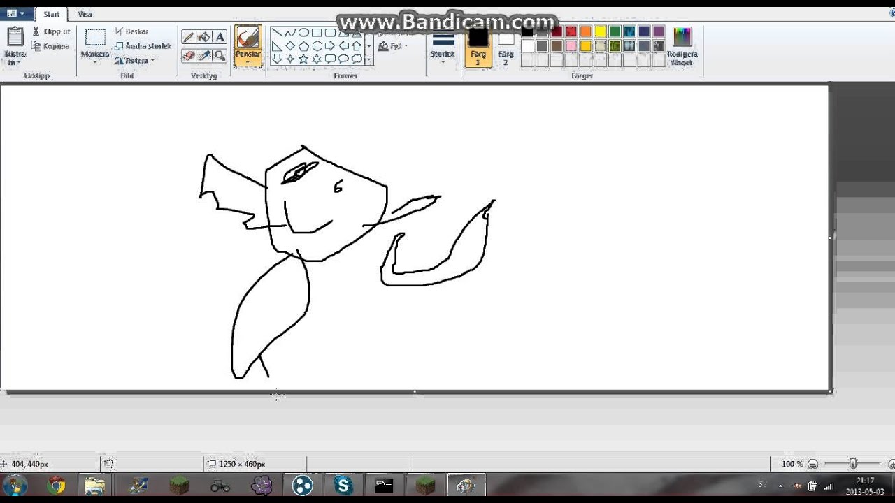The height and width of the screenshot is (503, 895).
Task: Click Kopiera (copy)
Action: [x=50, y=46]
